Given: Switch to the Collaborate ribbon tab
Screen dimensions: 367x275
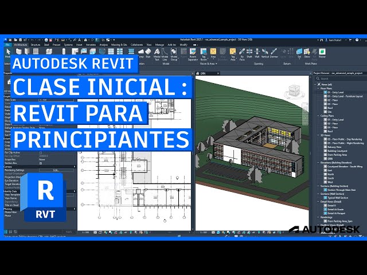Looking at the screenshot, I should (x=136, y=45).
